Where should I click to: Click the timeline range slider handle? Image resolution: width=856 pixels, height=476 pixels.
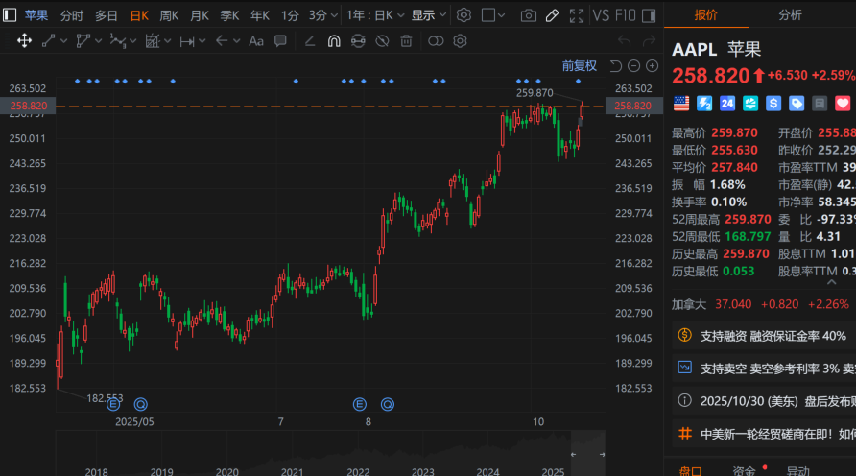(571, 453)
